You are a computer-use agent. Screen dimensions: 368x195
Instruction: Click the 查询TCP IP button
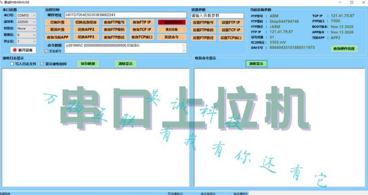pyautogui.click(x=142, y=30)
